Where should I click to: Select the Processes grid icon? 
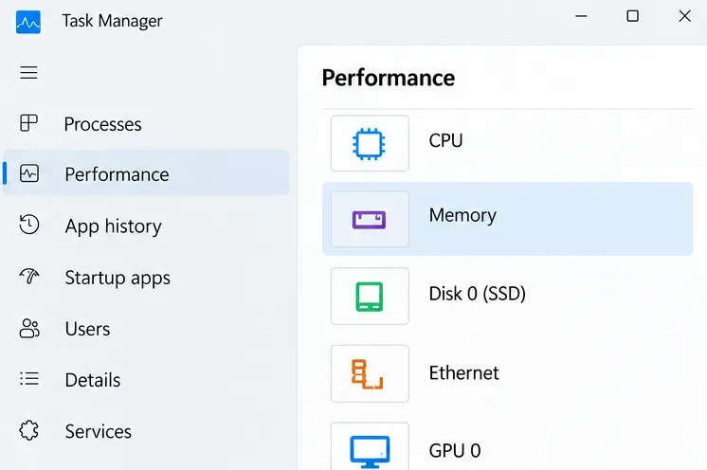click(x=28, y=122)
